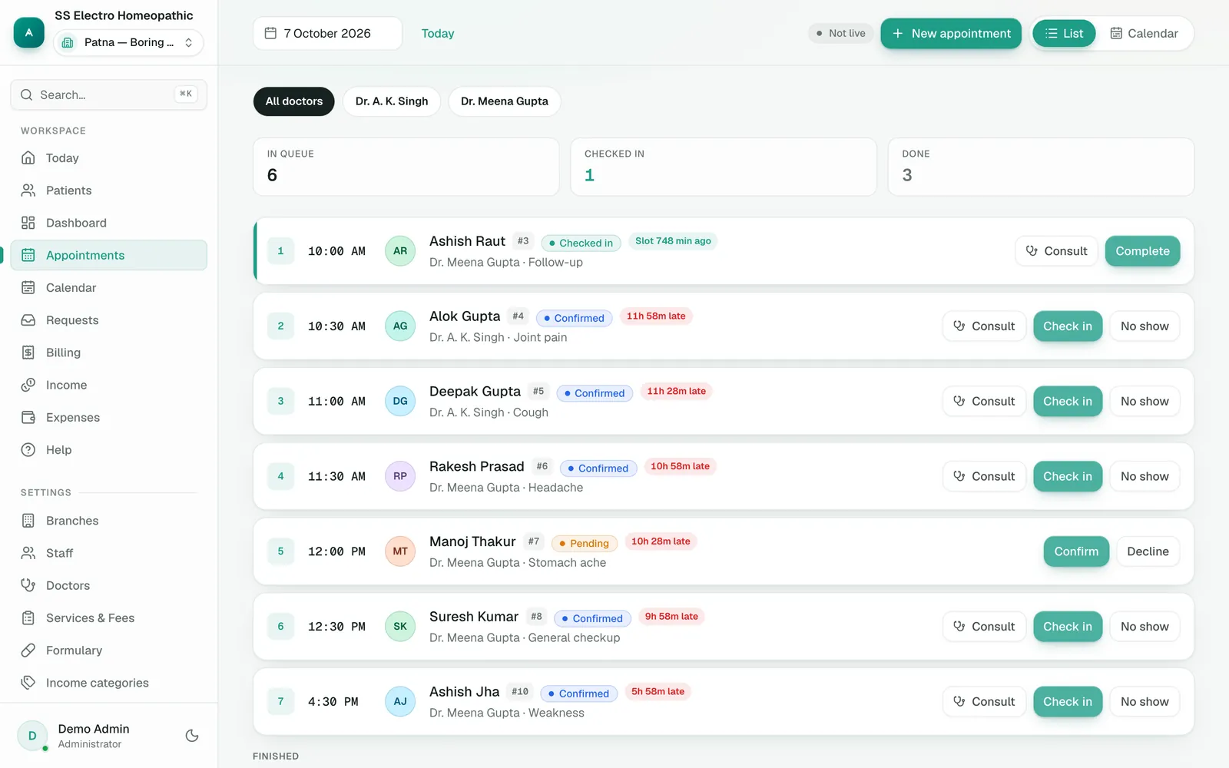The height and width of the screenshot is (768, 1229).
Task: Open Formulary settings
Action: click(108, 650)
